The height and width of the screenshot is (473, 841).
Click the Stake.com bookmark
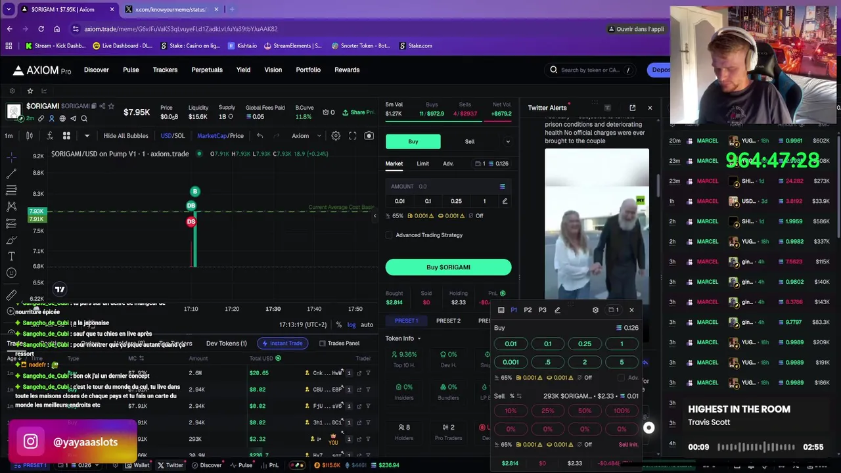[x=415, y=46]
